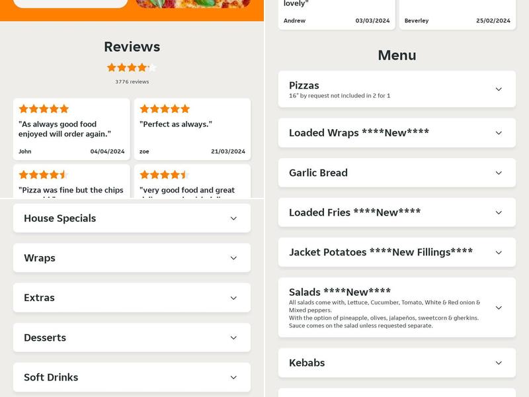529x397 pixels.
Task: Open the Soft Drinks section
Action: (233, 377)
